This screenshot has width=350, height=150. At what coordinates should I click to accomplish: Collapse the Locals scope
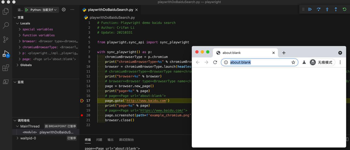[18, 23]
